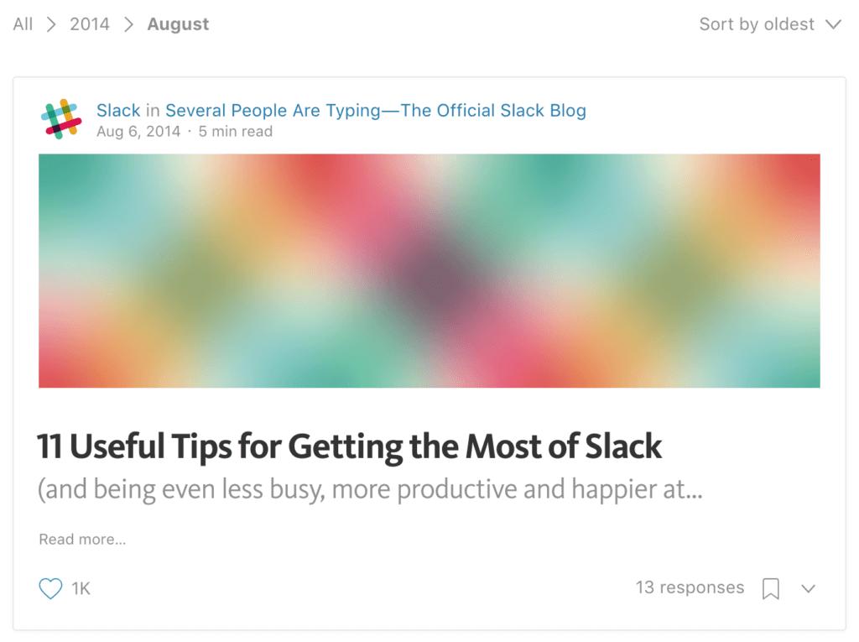
Task: Bookmark the article with the bookmark icon
Action: click(771, 589)
